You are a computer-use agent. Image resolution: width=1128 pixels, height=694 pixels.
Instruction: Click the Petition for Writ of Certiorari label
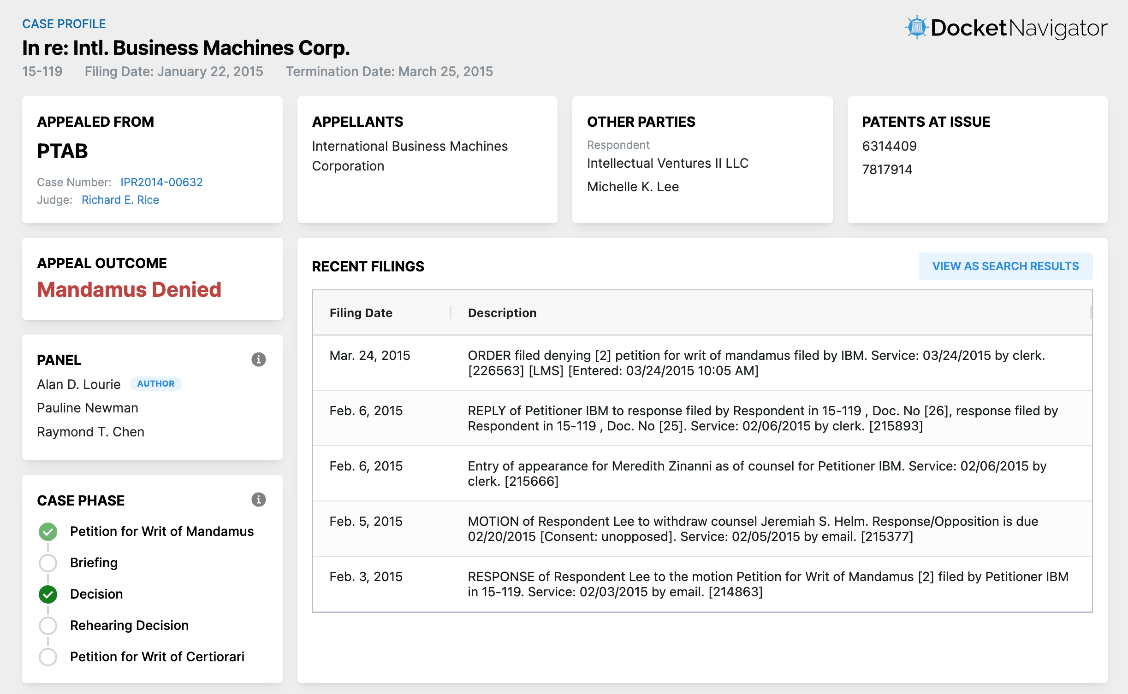tap(157, 657)
